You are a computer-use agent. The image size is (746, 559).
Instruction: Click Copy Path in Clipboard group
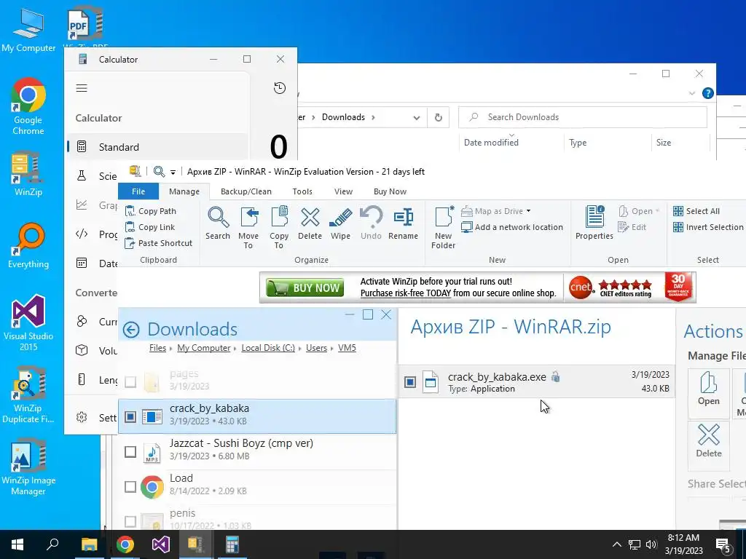[x=150, y=211]
